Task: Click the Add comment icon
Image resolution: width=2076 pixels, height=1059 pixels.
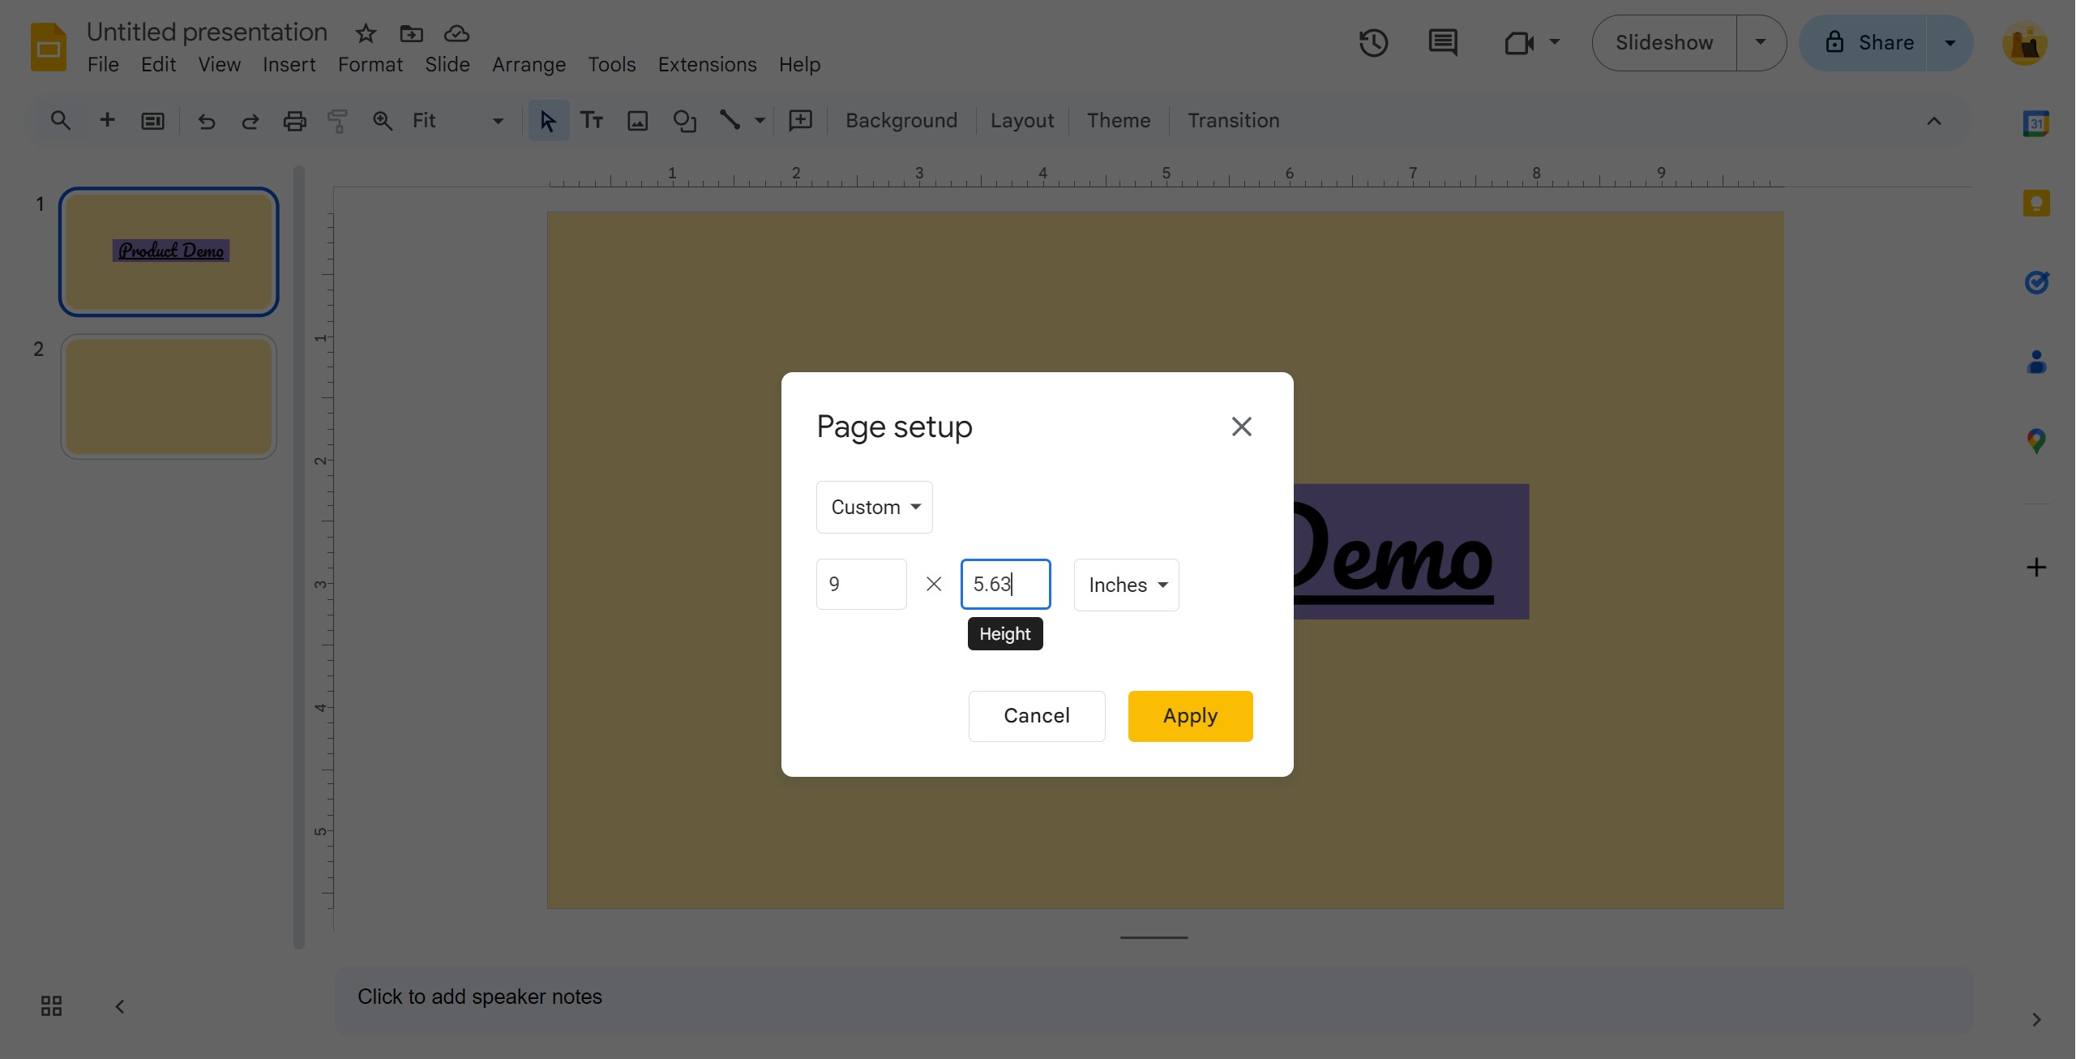Action: click(x=801, y=121)
